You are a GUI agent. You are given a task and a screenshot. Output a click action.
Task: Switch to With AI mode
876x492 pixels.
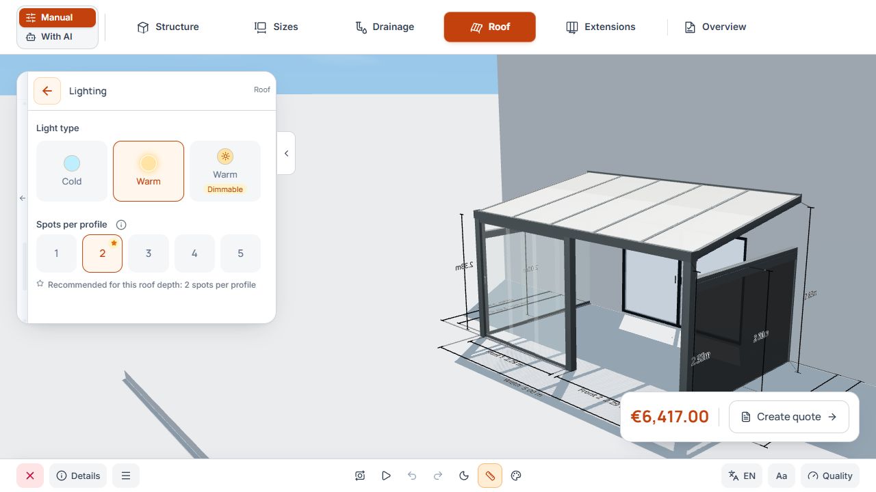57,37
